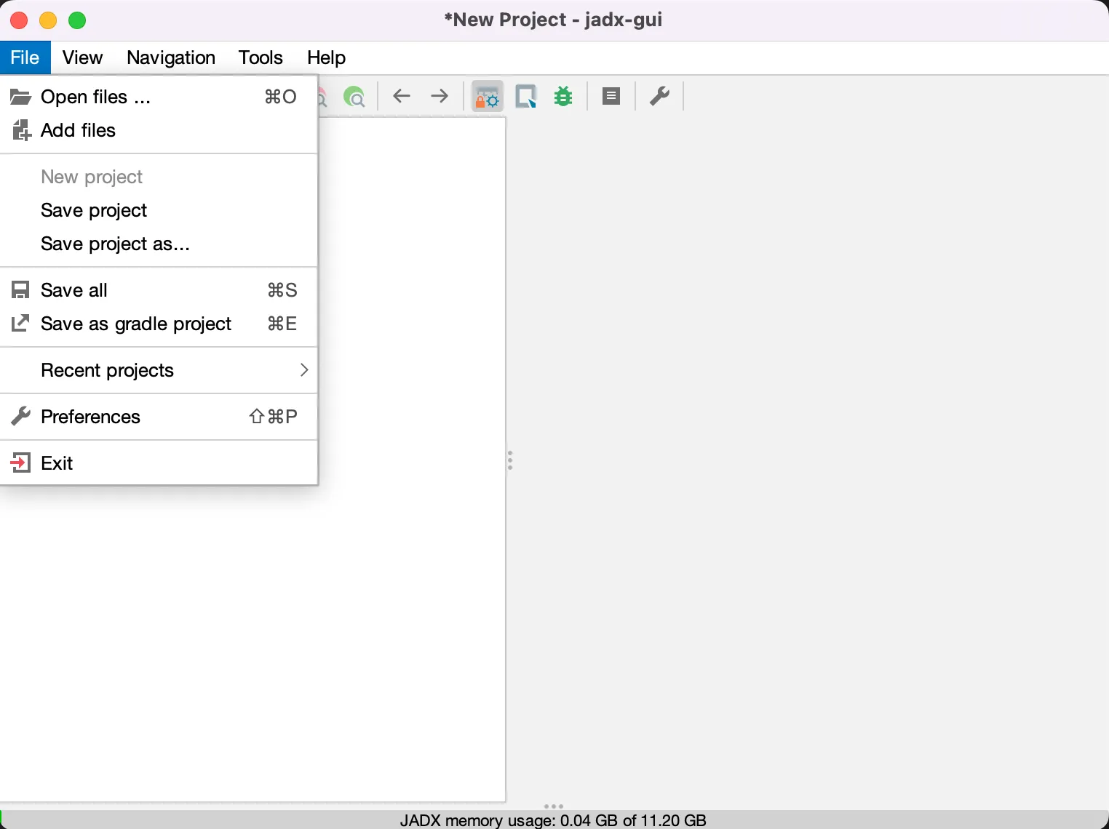
Task: Open the Navigation menu
Action: point(171,57)
